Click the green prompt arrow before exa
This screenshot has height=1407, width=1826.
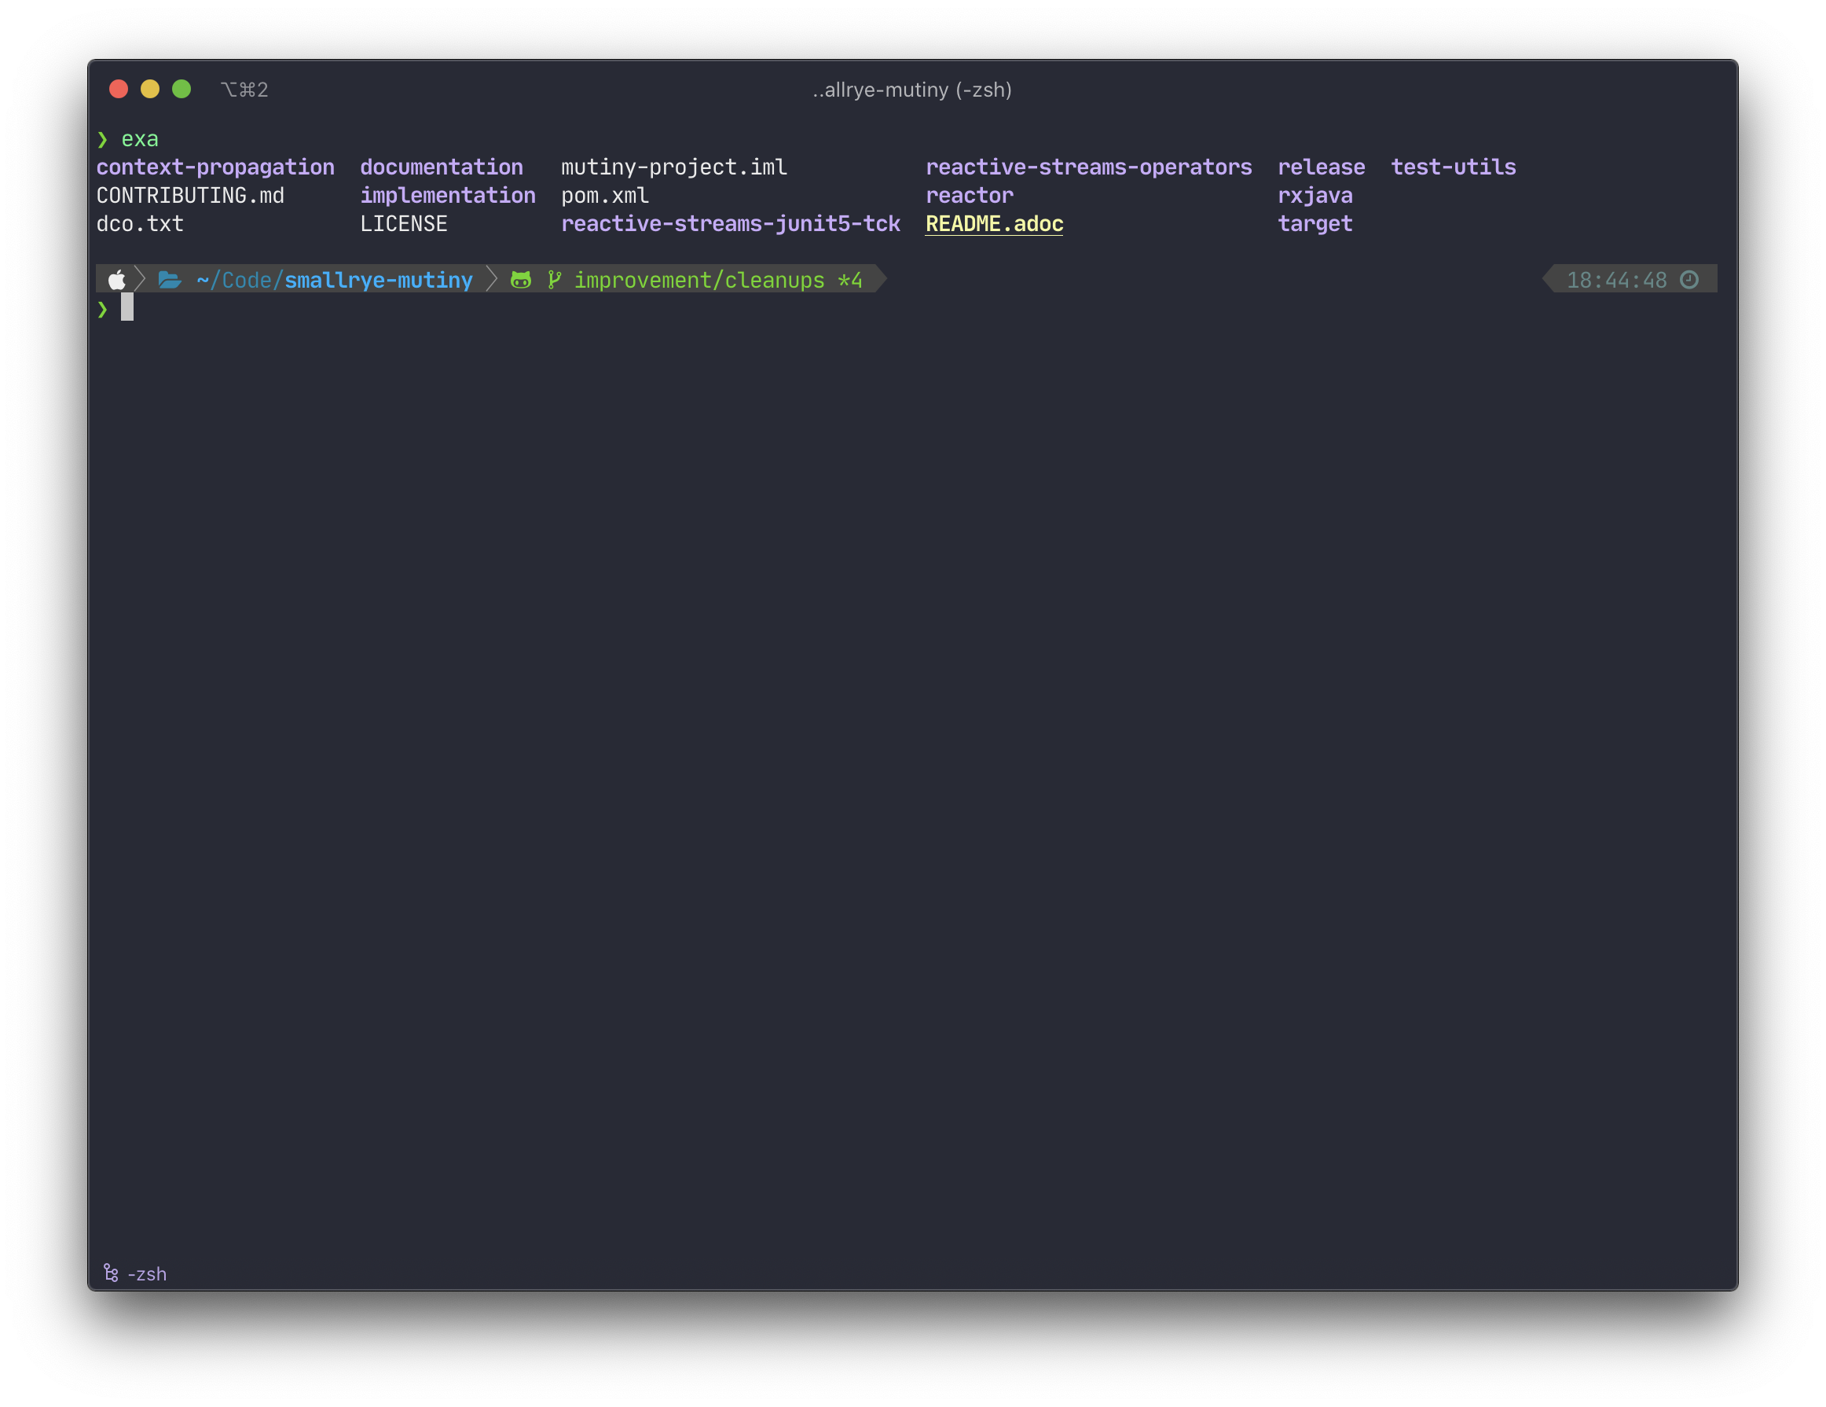pos(102,139)
